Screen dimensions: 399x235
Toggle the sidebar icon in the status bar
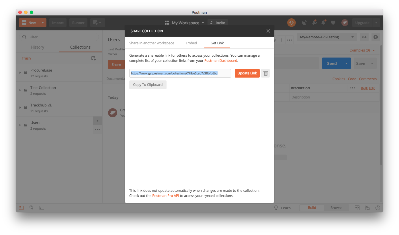21,208
